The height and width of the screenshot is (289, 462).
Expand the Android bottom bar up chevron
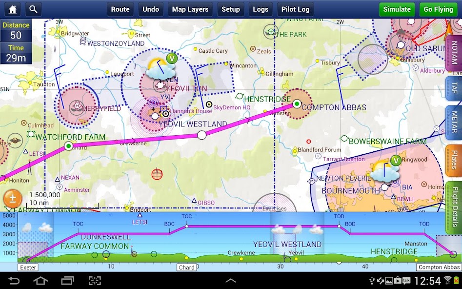coord(230,281)
